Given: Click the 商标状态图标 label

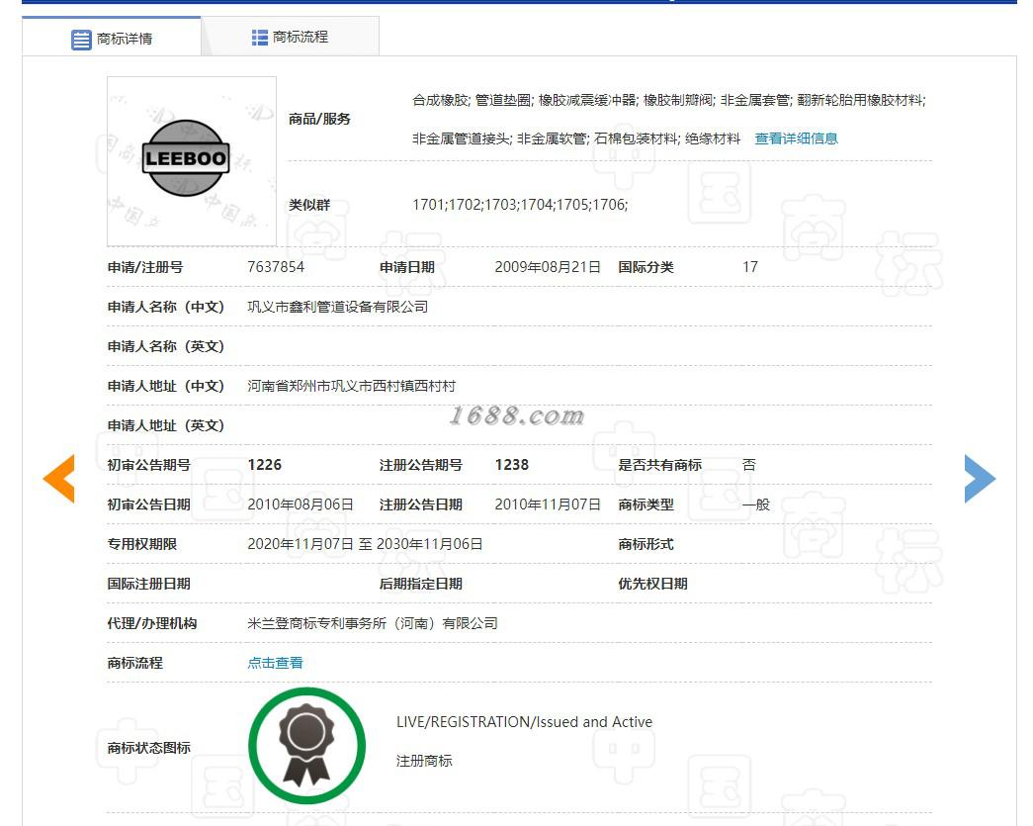Looking at the screenshot, I should tap(149, 748).
